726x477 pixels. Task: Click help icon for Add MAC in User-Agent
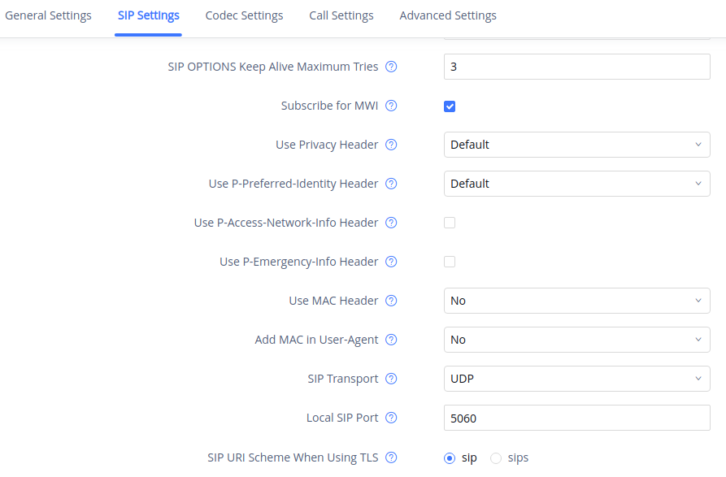tap(391, 340)
